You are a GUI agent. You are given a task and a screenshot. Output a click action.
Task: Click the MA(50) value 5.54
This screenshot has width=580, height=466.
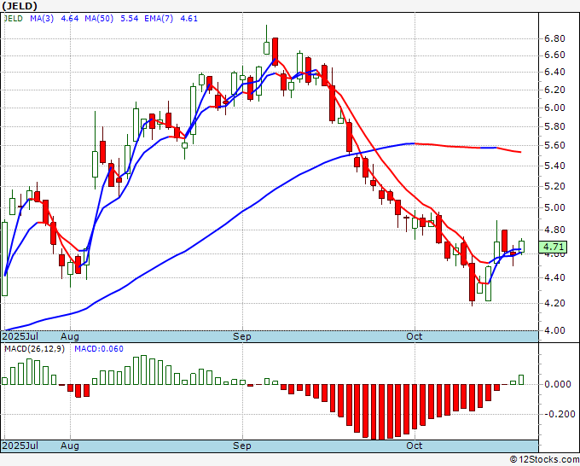tap(130, 19)
